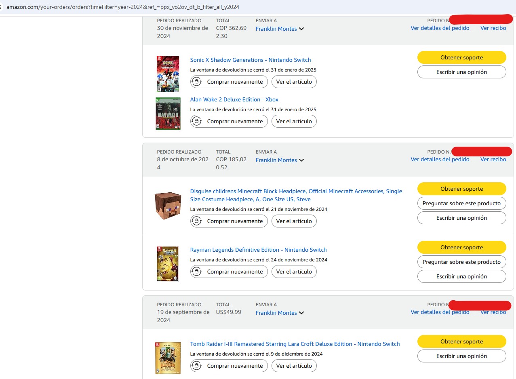Click the reorder icon beside Sonic X Shadow Generations
Screen dimensions: 516x379
tap(197, 82)
